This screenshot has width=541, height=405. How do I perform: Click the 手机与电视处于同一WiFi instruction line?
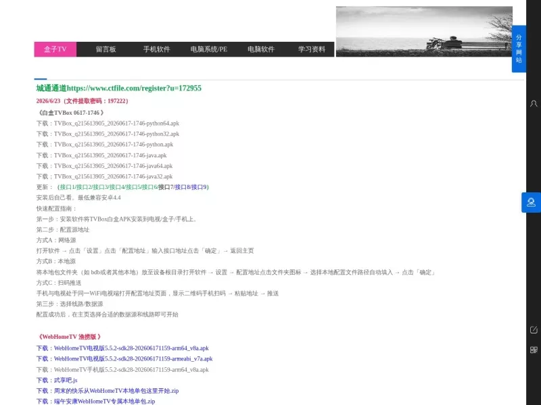pyautogui.click(x=158, y=294)
